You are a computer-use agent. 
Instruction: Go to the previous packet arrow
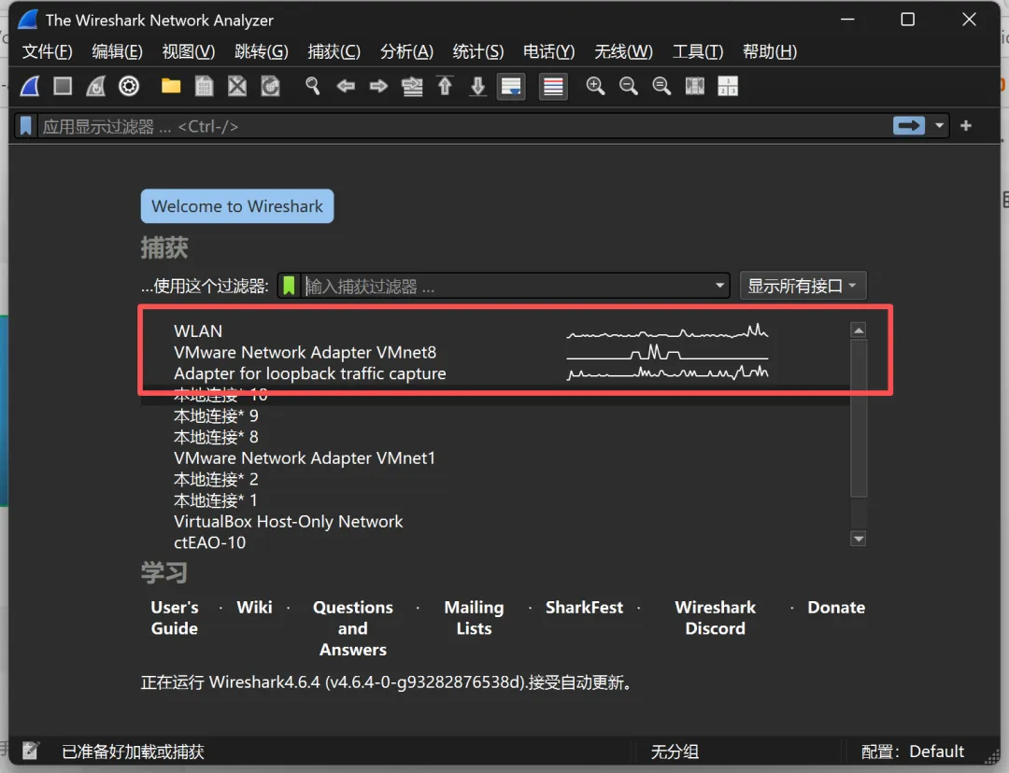click(x=346, y=86)
